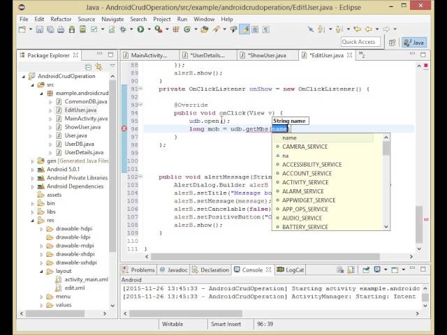Click the Previous Annotation arrow icon
This screenshot has width=447, height=335.
click(x=339, y=29)
